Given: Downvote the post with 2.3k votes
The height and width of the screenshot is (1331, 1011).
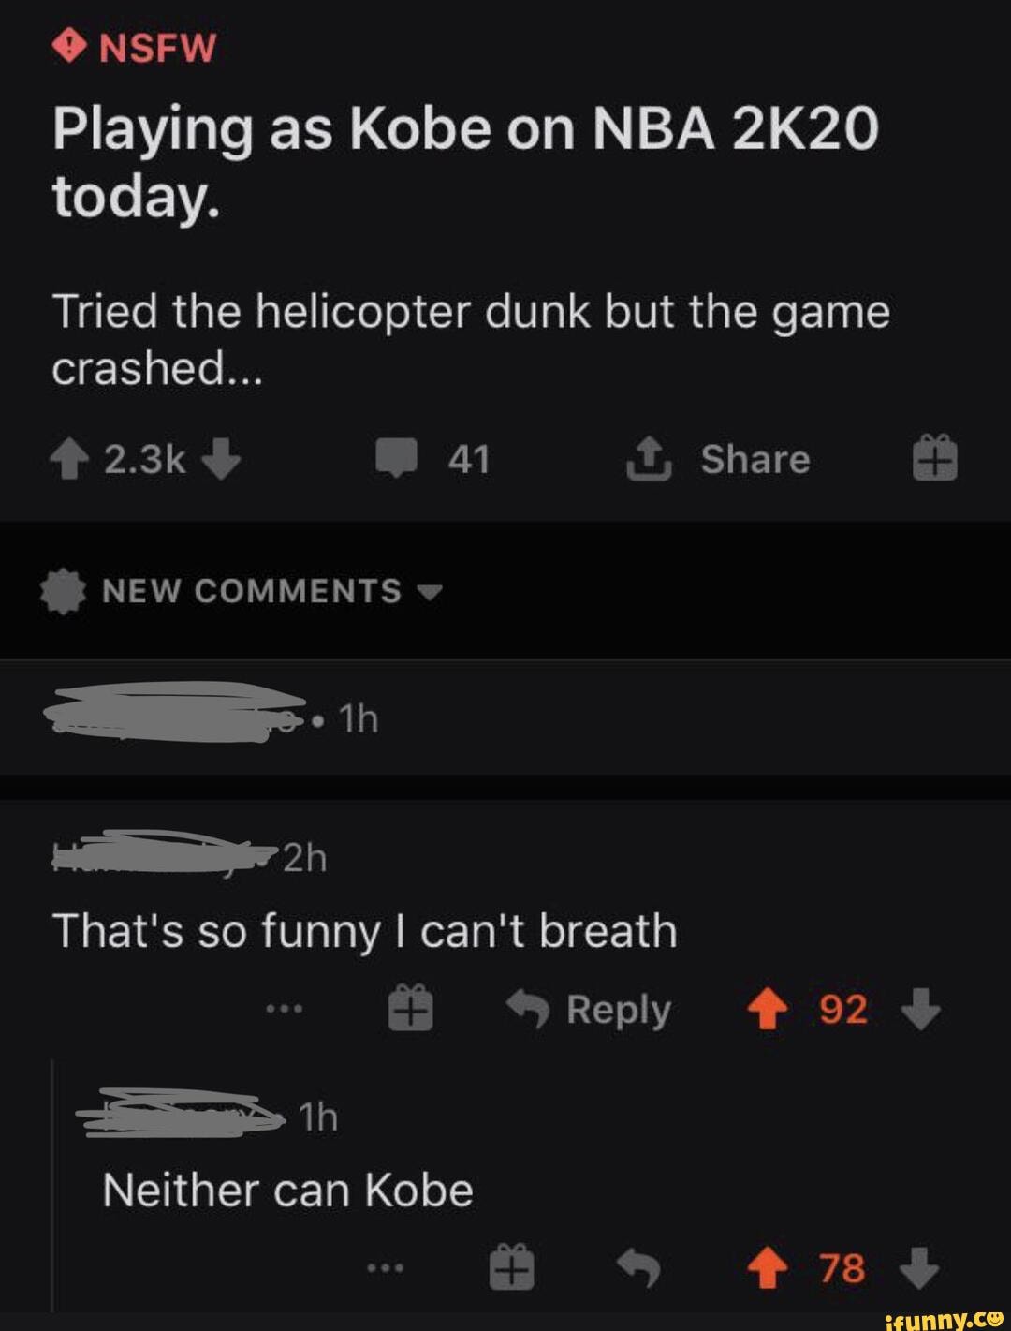Looking at the screenshot, I should [221, 460].
